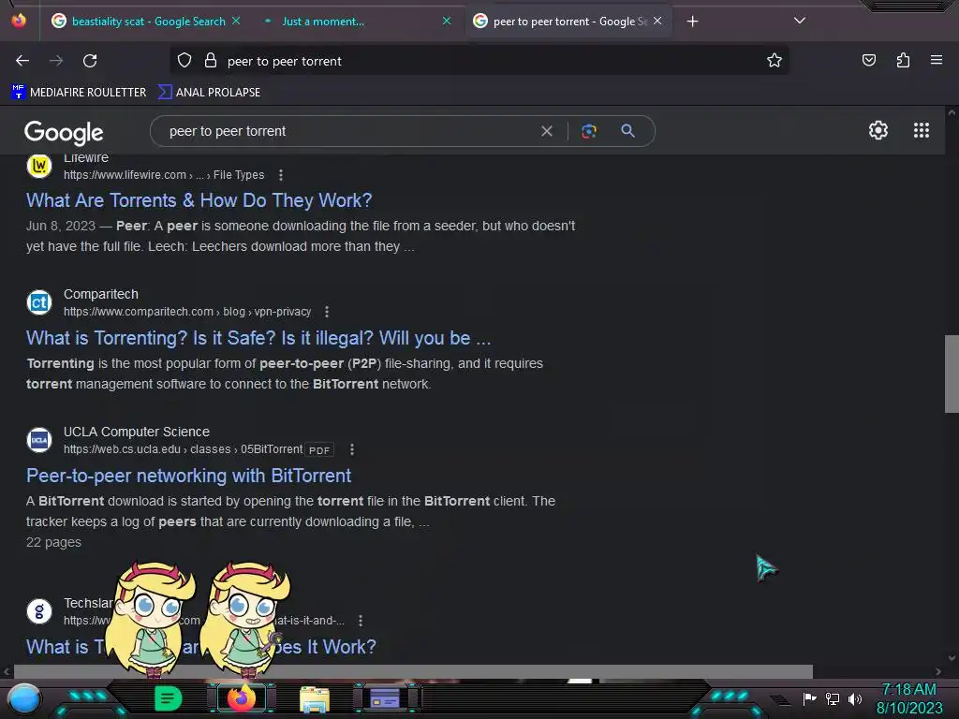This screenshot has height=719, width=959.
Task: Open Google quick settings gear
Action: [878, 130]
